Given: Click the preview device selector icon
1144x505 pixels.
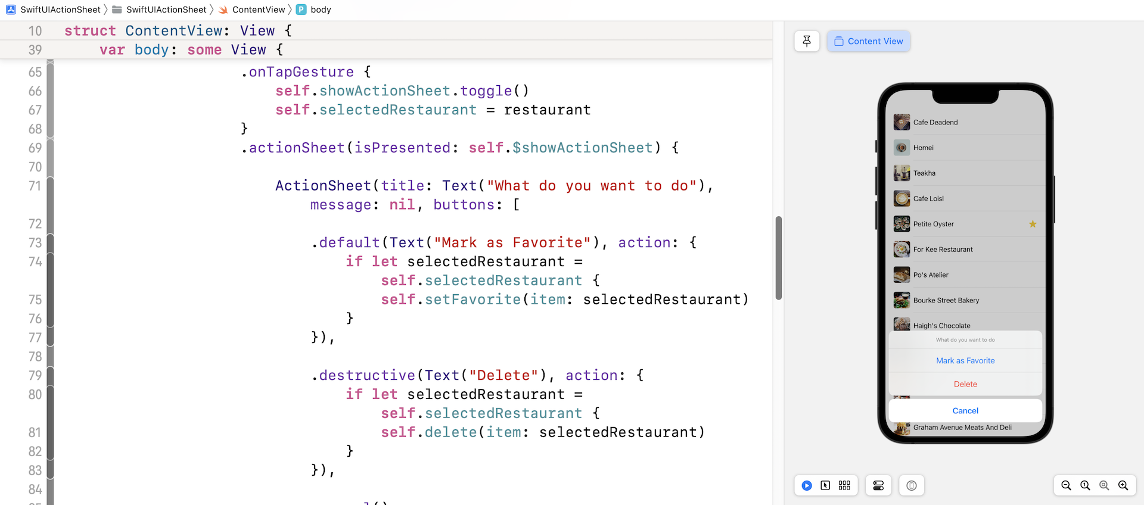Looking at the screenshot, I should 911,485.
